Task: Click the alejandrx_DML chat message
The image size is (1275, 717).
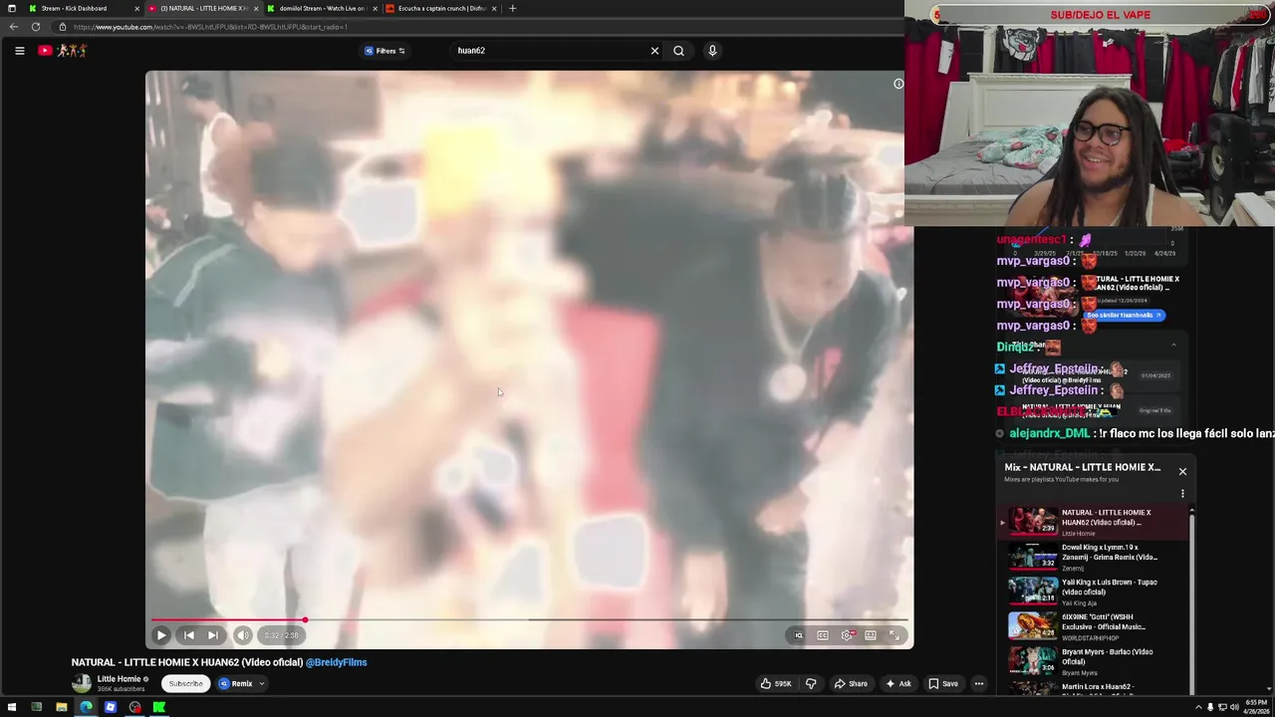Action: coord(1136,434)
